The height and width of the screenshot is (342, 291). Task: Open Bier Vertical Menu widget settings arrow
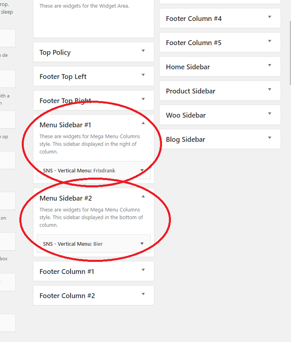(142, 244)
